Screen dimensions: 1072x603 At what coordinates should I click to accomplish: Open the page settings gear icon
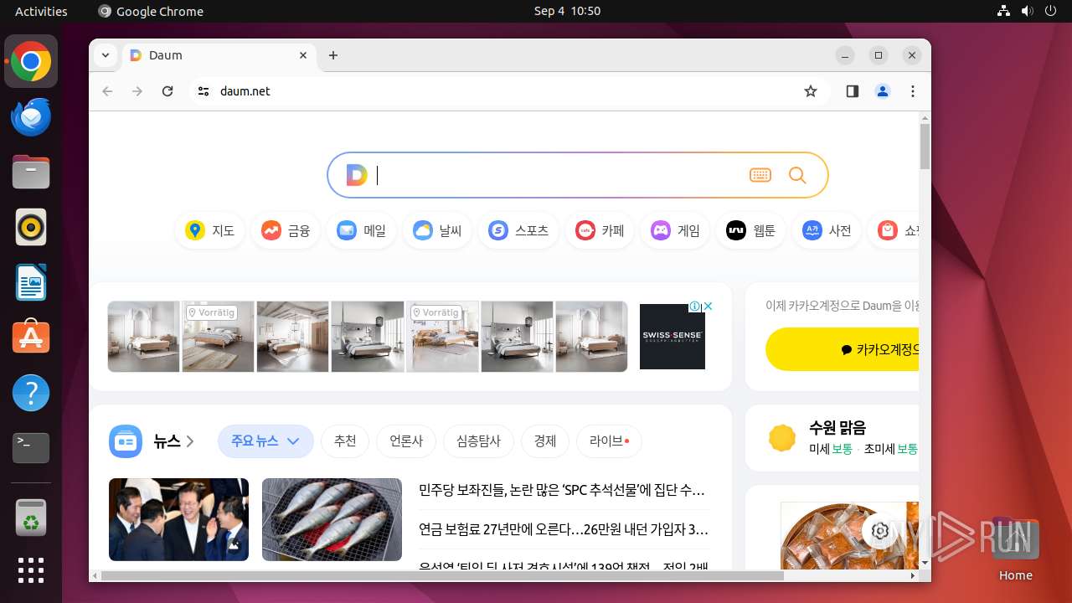pos(879,531)
